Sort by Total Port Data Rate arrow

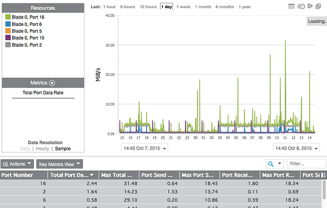tap(92, 175)
